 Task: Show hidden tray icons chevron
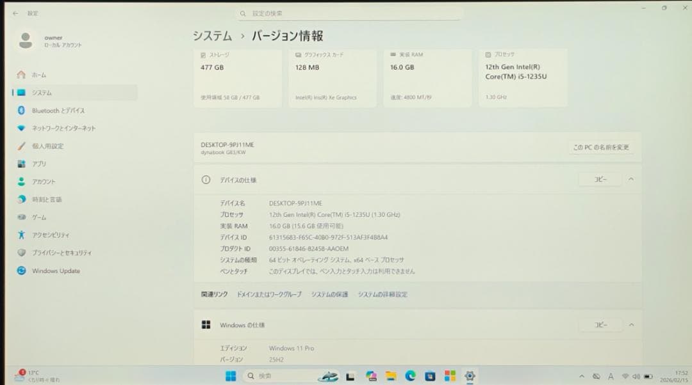click(582, 376)
